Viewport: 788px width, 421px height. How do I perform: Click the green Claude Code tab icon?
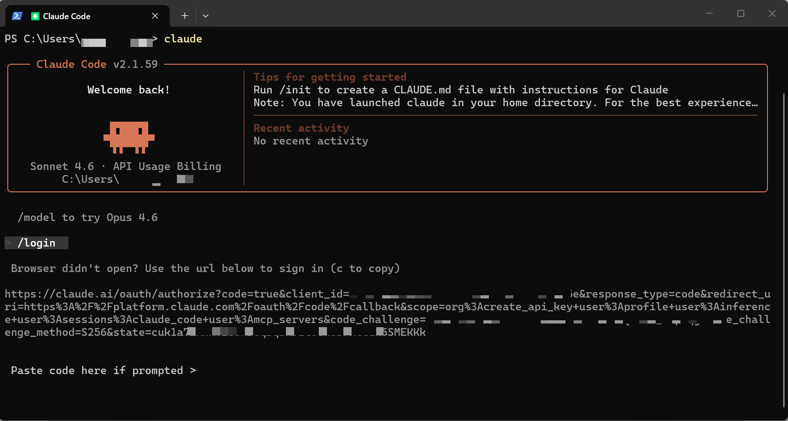click(35, 16)
